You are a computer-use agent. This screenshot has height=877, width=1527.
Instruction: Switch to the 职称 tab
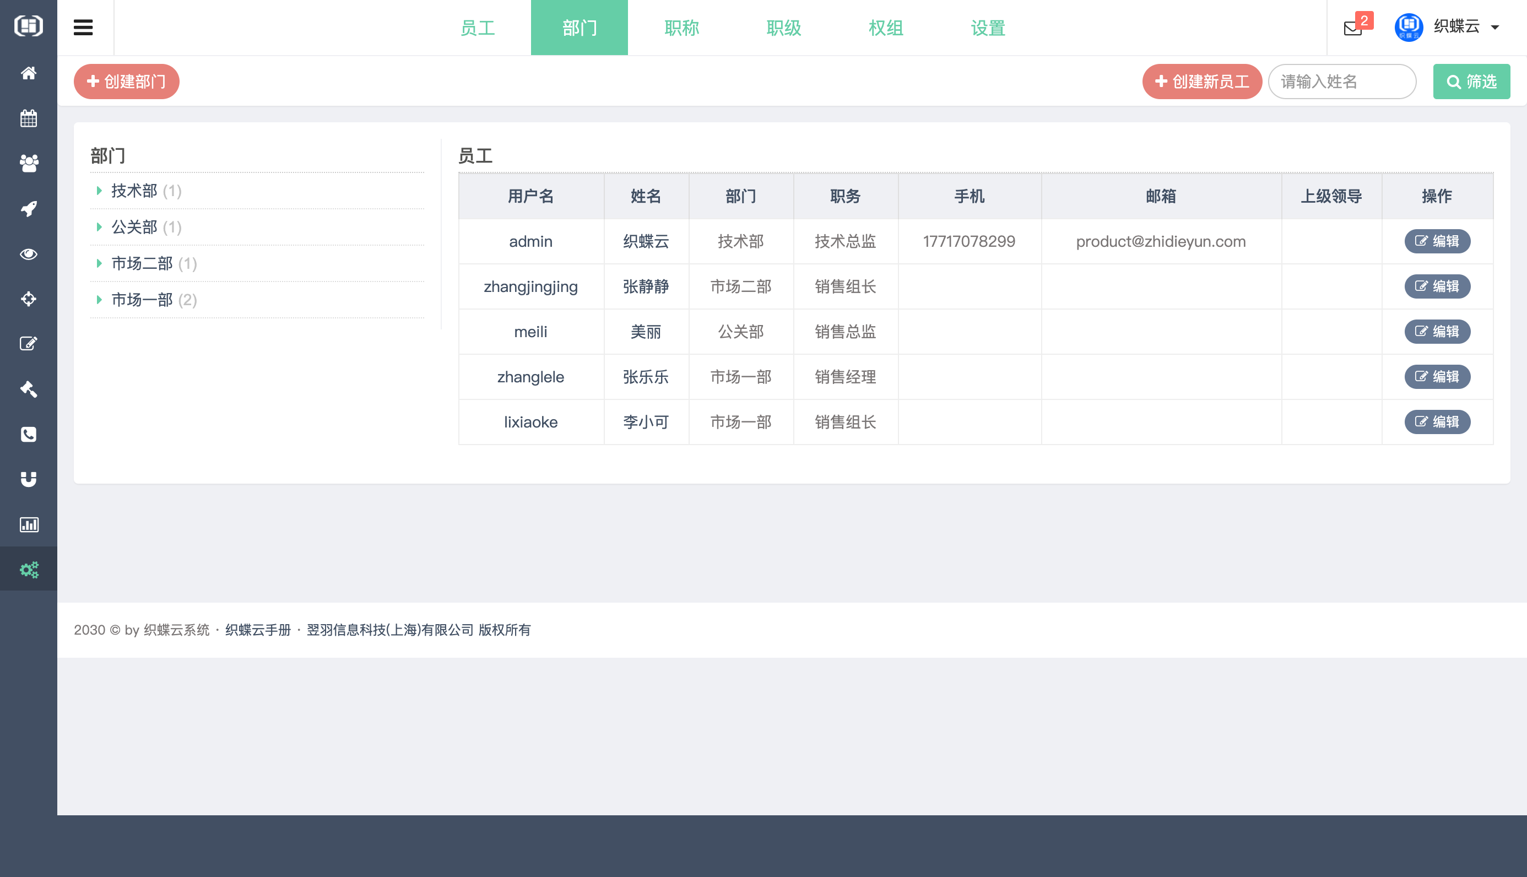coord(681,27)
